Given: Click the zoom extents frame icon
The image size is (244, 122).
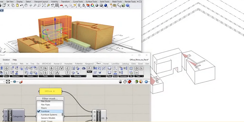Looking at the screenshot, I should [8, 82].
